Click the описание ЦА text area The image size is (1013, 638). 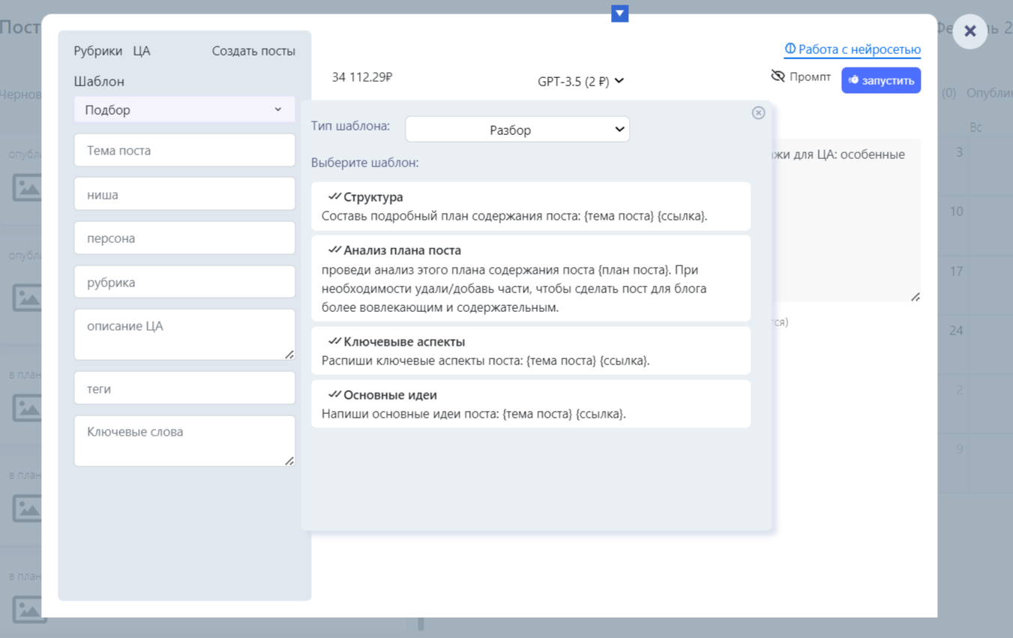tap(184, 334)
